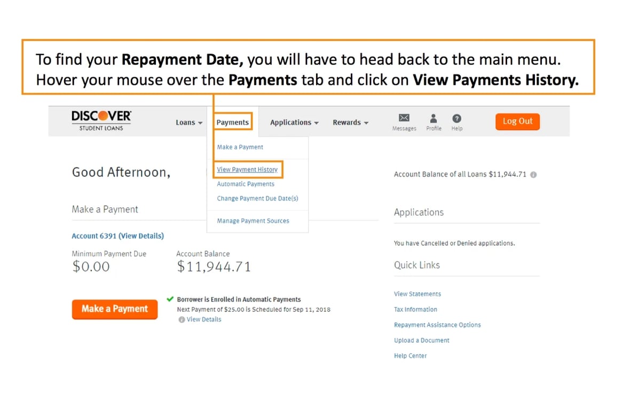Open the View Statements quick link

[418, 294]
